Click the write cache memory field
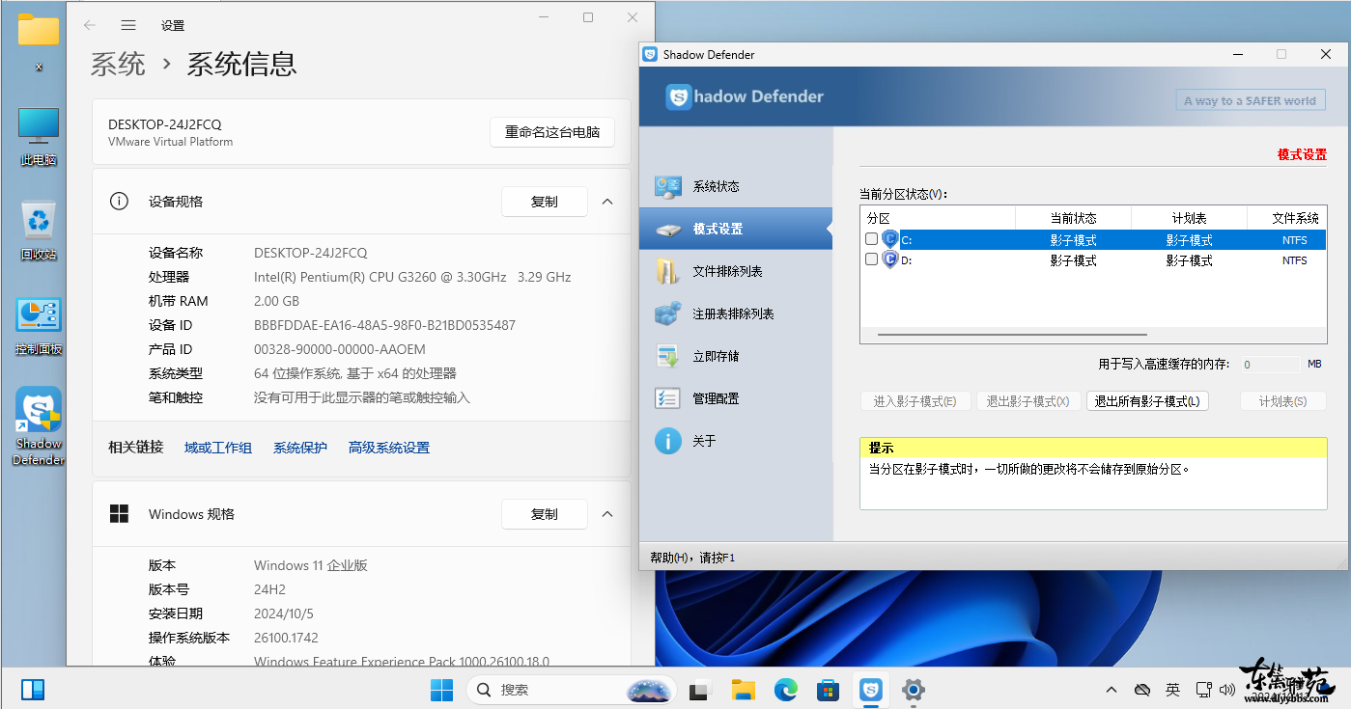The height and width of the screenshot is (709, 1351). [x=1271, y=365]
